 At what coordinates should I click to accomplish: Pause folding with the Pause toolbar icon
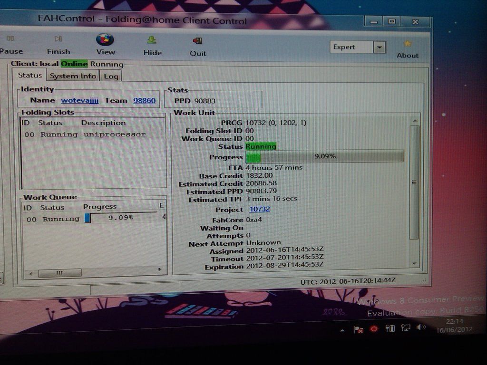click(10, 38)
